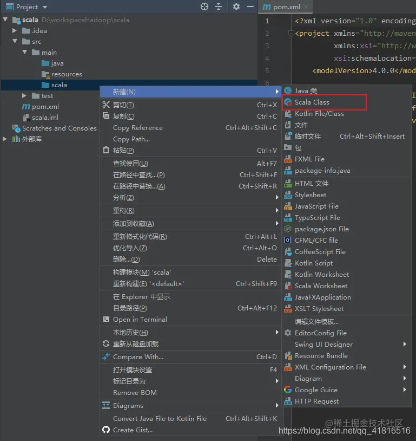
Task: Click the GitHub icon beside Create Gist
Action: tap(106, 430)
